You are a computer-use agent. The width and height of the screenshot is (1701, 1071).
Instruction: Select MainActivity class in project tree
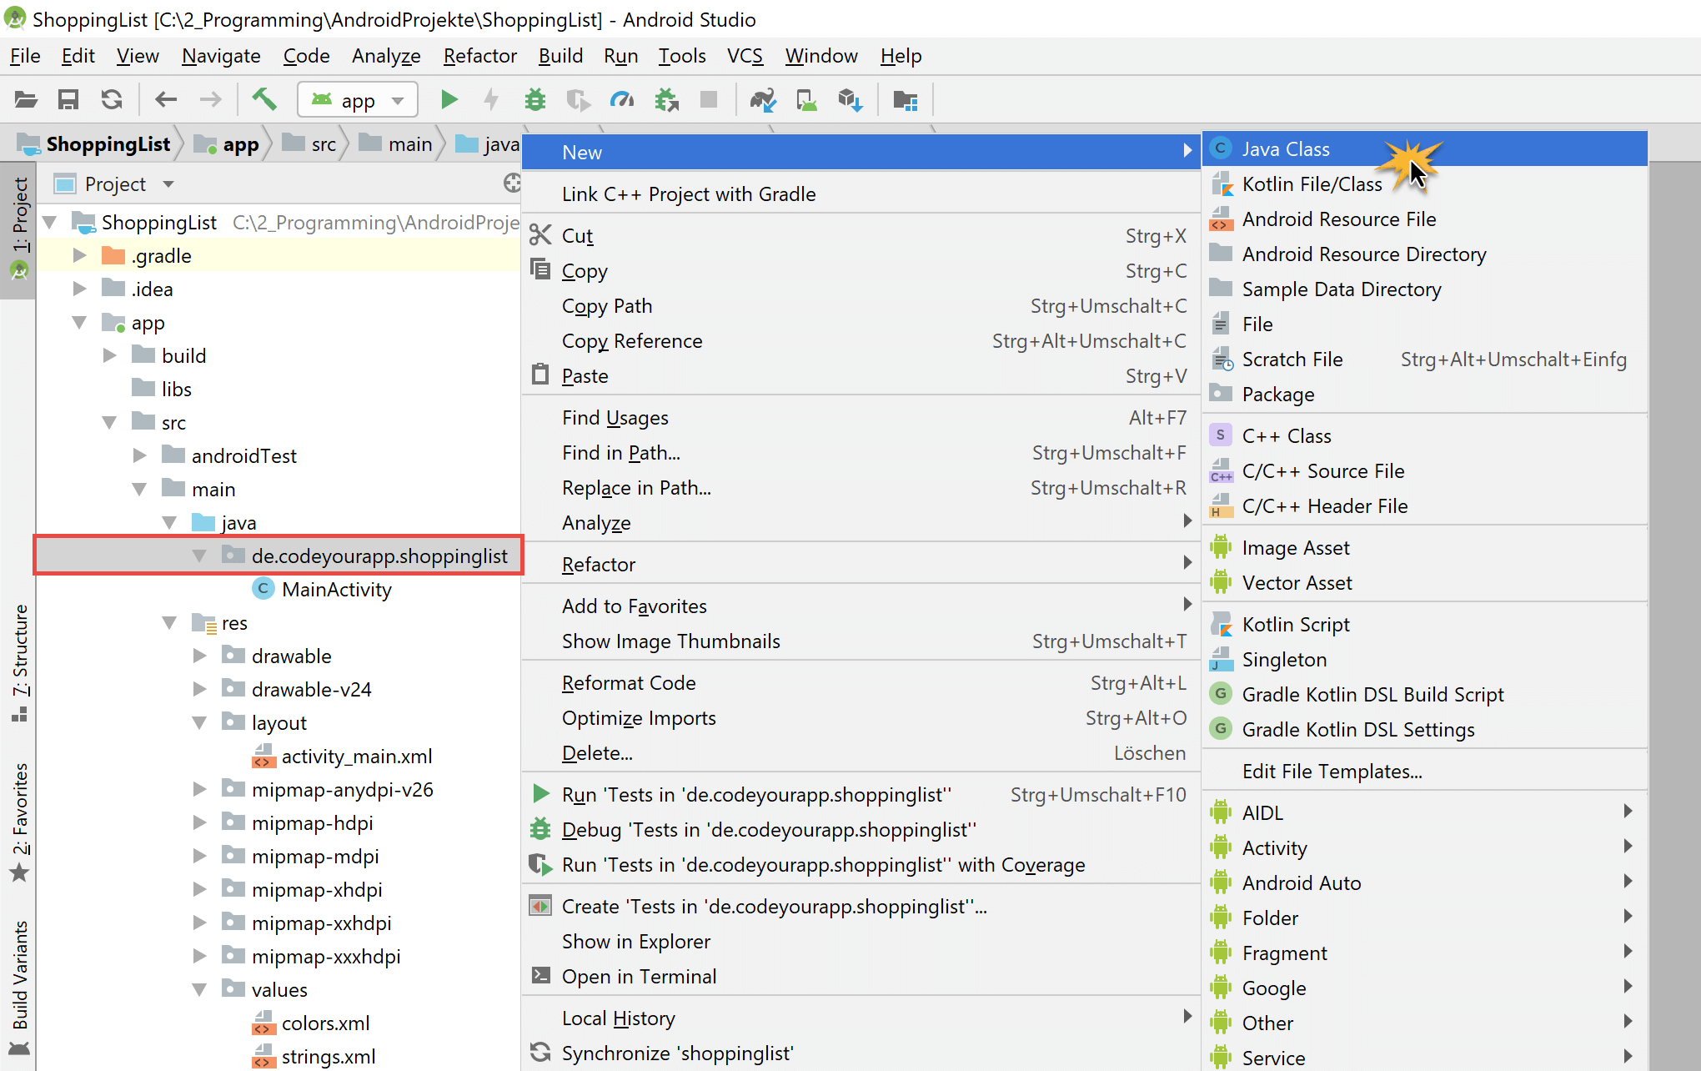[322, 590]
